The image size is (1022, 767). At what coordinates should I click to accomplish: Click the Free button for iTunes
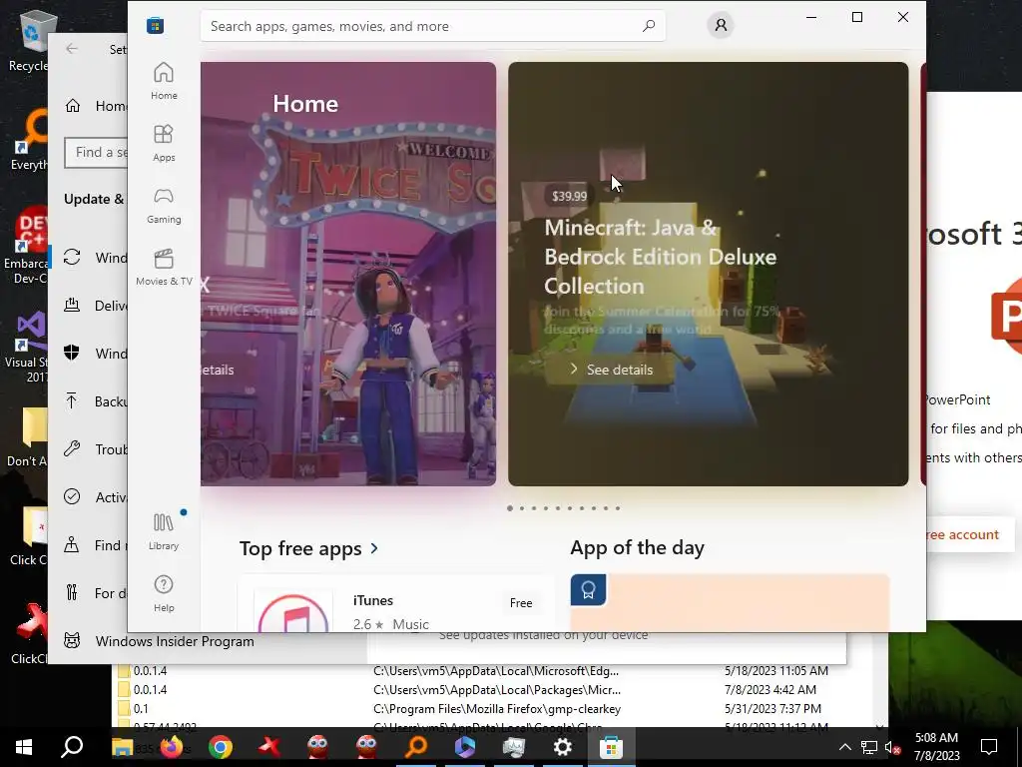pyautogui.click(x=521, y=603)
